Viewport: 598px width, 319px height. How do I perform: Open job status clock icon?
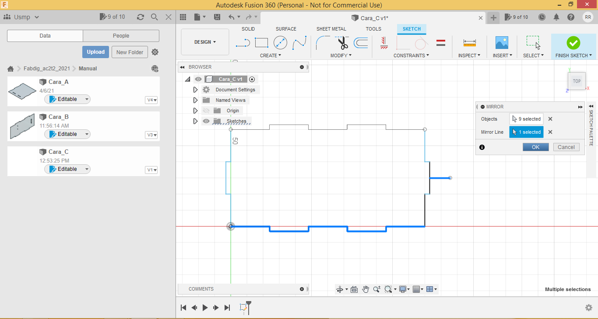tap(542, 17)
